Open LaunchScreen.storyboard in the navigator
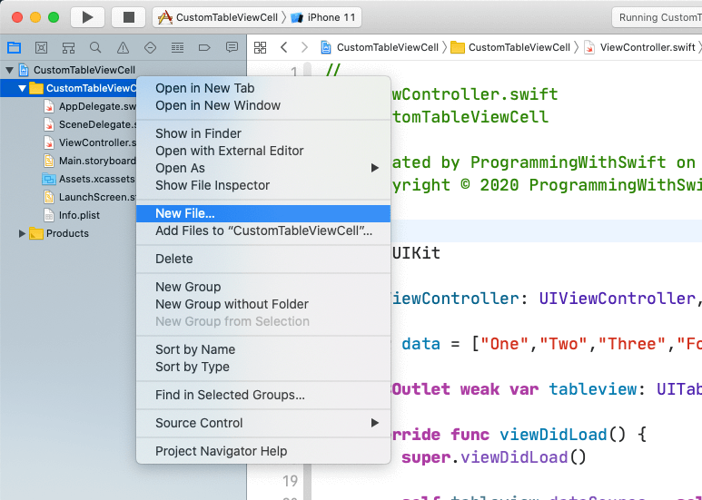The image size is (702, 500). point(90,197)
